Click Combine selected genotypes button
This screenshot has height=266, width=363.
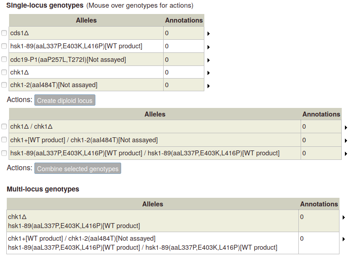pyautogui.click(x=78, y=168)
